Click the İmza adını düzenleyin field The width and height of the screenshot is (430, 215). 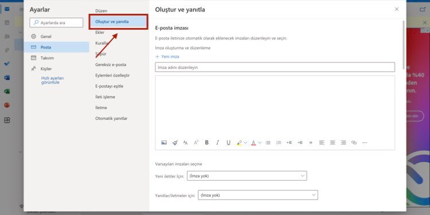275,67
